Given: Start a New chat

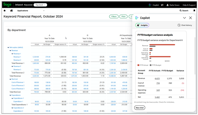Looking at the screenshot, I should click(x=140, y=108).
